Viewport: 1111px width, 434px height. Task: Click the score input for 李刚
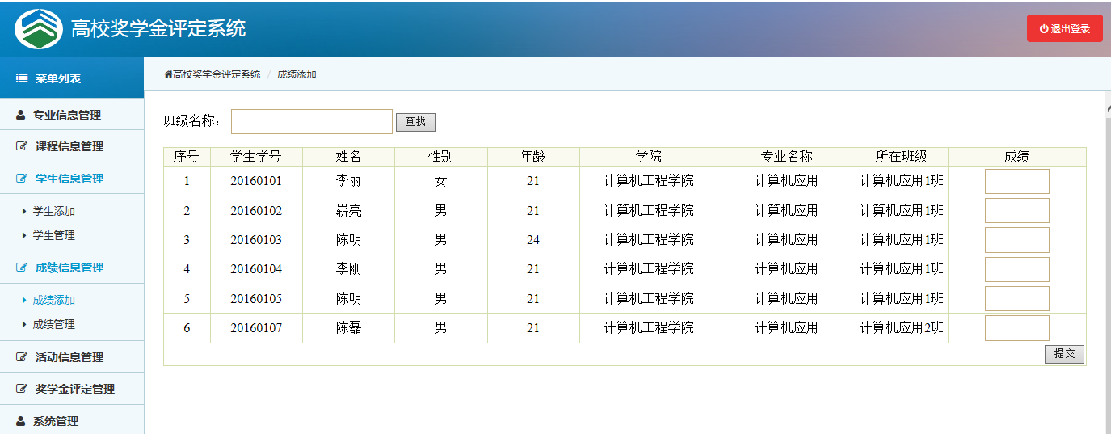1017,269
